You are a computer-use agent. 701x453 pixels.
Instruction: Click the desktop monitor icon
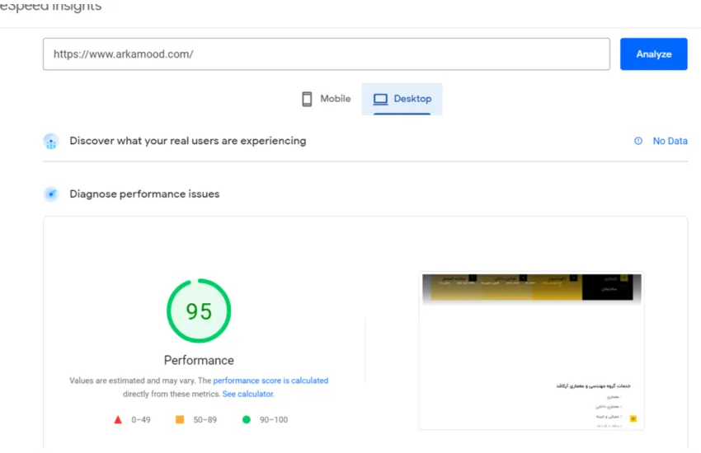tap(380, 99)
